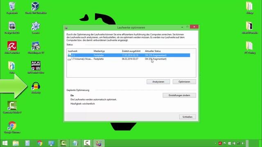Screen dimensions: 262x147
Task: Minimize the Laufwerke optimieren window
Action: 182,27
